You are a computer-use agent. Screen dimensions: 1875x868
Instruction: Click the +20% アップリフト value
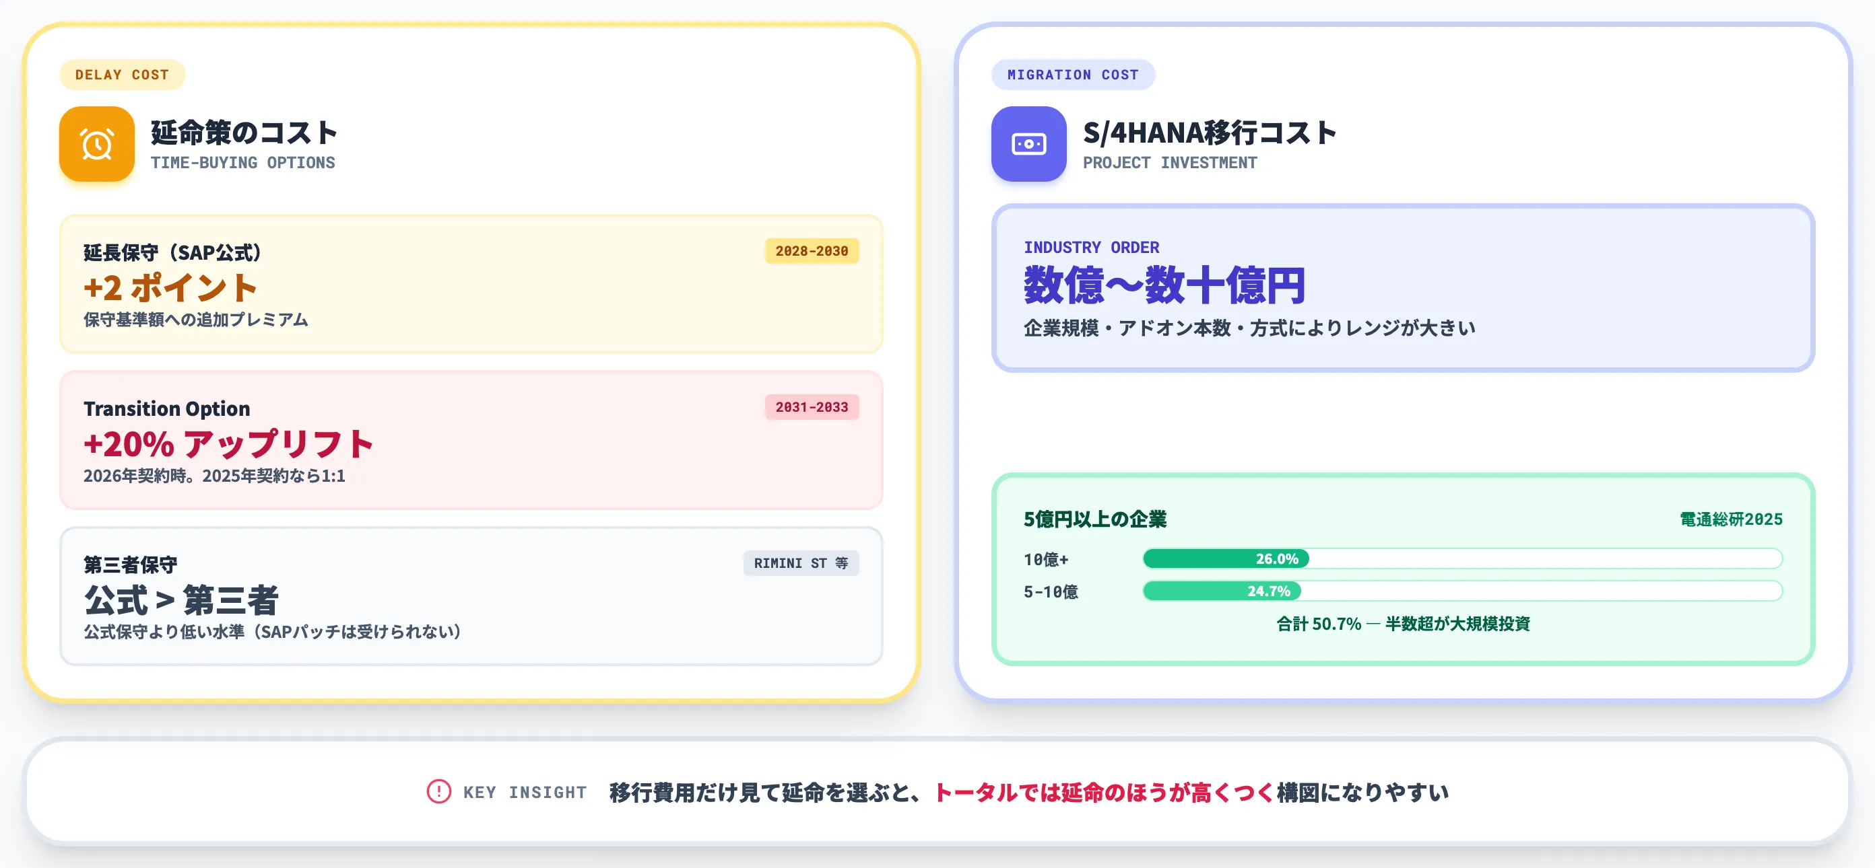tap(228, 443)
